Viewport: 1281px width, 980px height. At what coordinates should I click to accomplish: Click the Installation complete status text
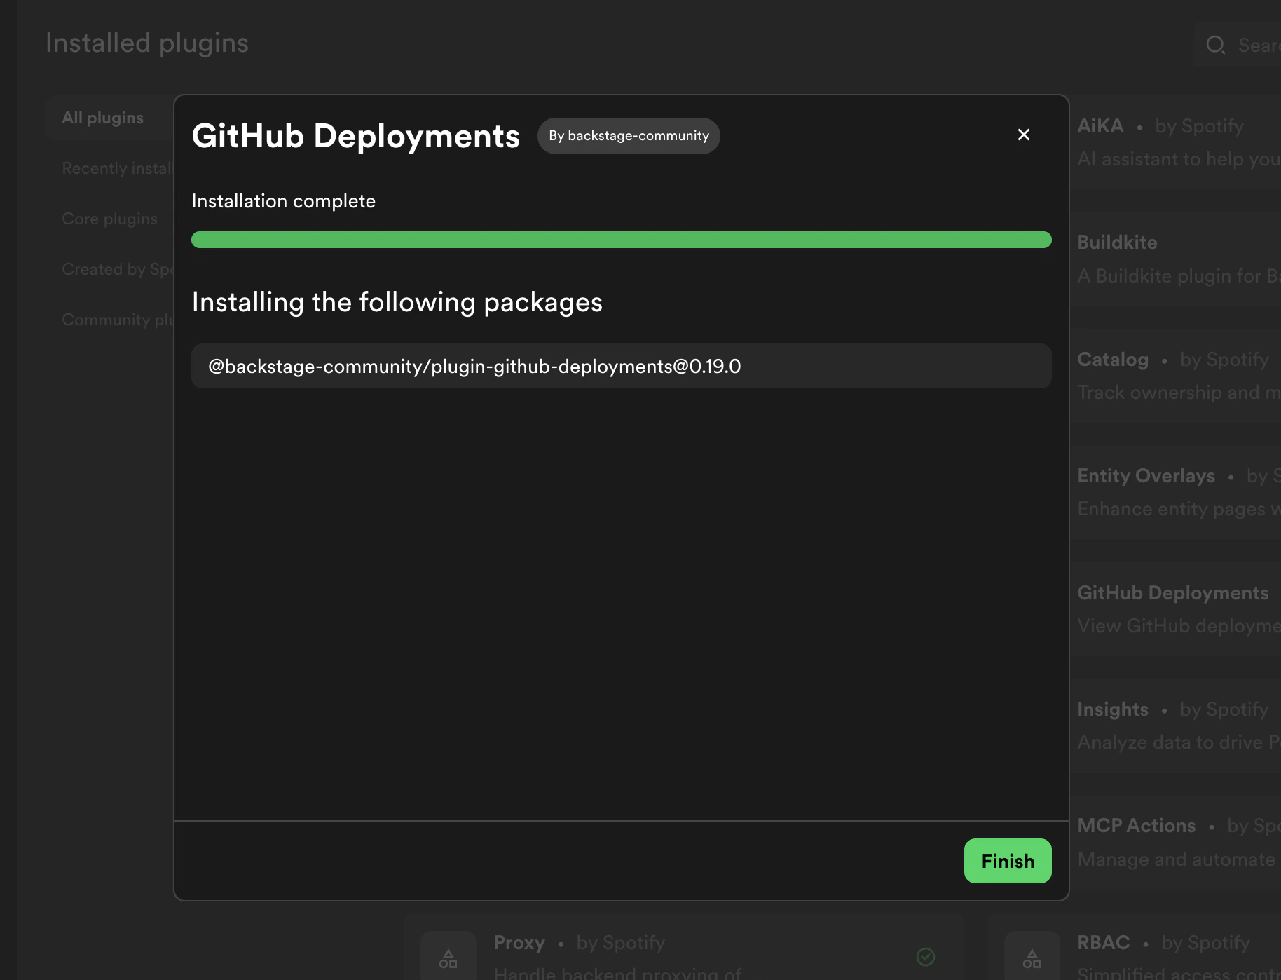click(x=284, y=201)
